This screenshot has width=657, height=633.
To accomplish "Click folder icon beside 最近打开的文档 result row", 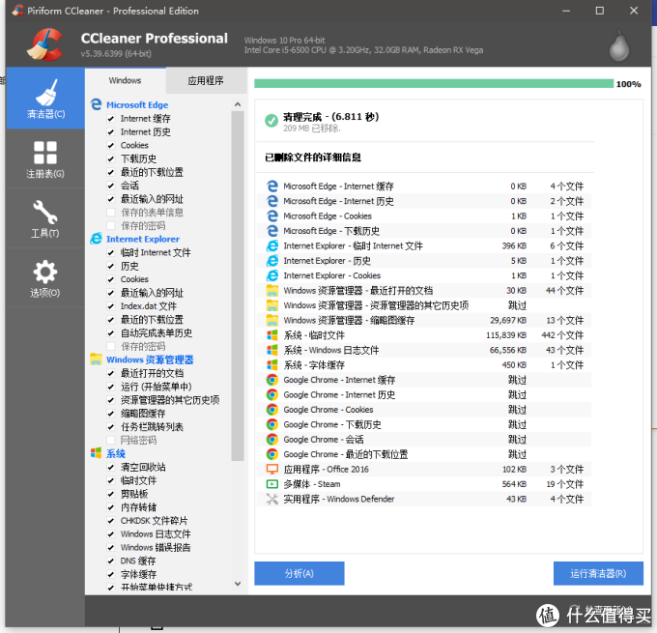I will click(272, 291).
